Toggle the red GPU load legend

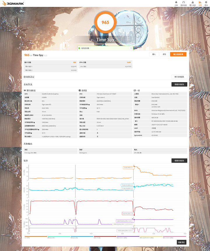click(105, 237)
